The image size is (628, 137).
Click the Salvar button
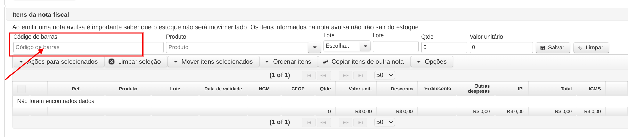[553, 48]
